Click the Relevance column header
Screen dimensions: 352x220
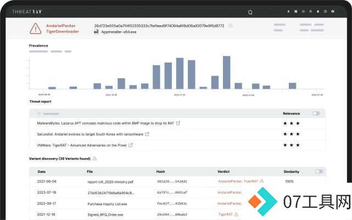292,114
